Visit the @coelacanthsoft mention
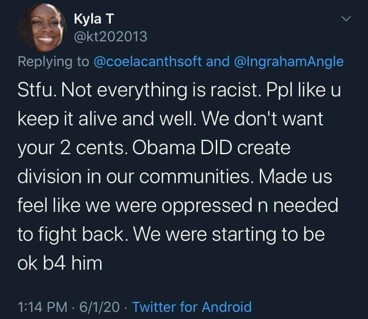The height and width of the screenshot is (319, 368). tap(148, 61)
